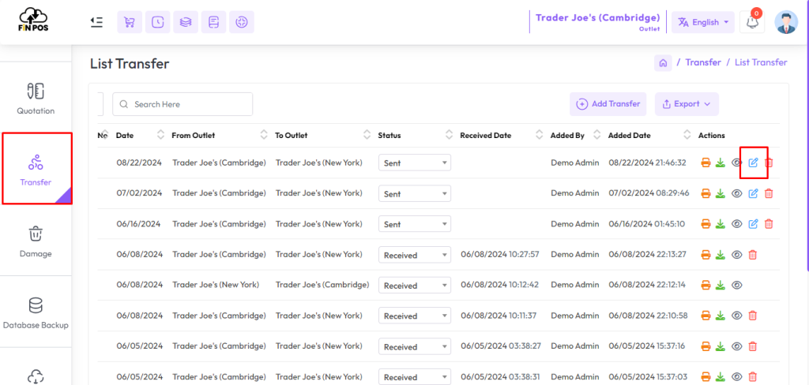Expand the Export dropdown

click(x=687, y=104)
